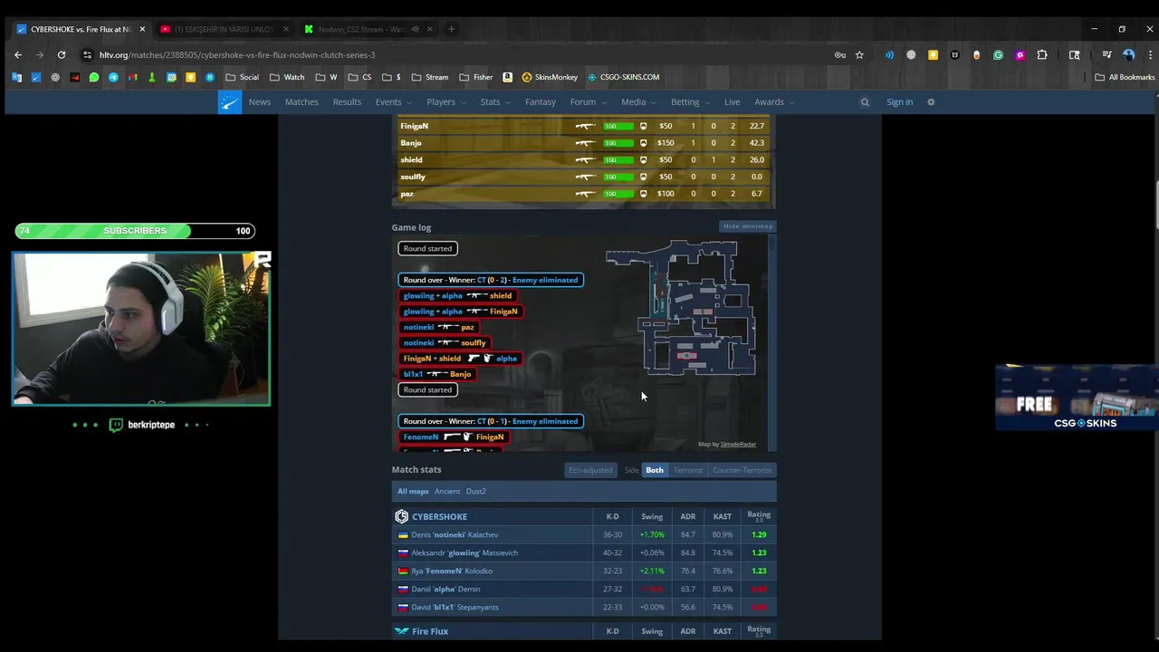Click the Telegram bookmark icon
The width and height of the screenshot is (1159, 652).
(x=113, y=77)
